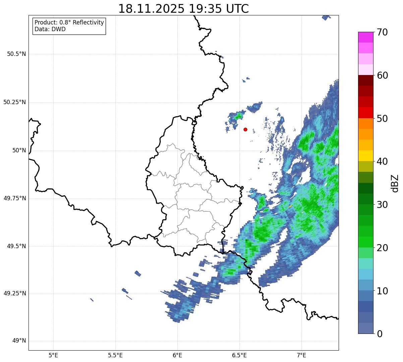This screenshot has width=403, height=362.
Task: Click the 49°N latitude label
Action: 19,341
